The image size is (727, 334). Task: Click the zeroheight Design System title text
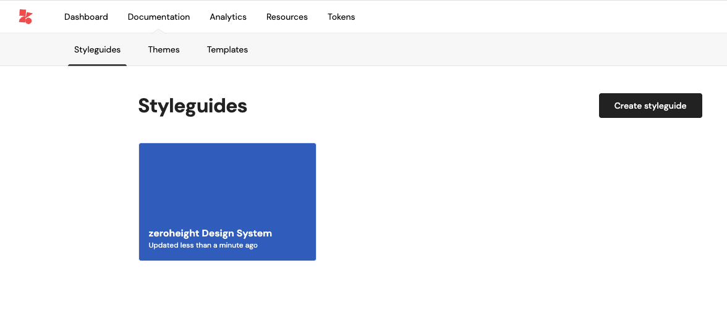click(x=210, y=233)
